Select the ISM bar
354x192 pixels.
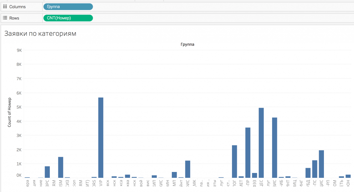60,167
